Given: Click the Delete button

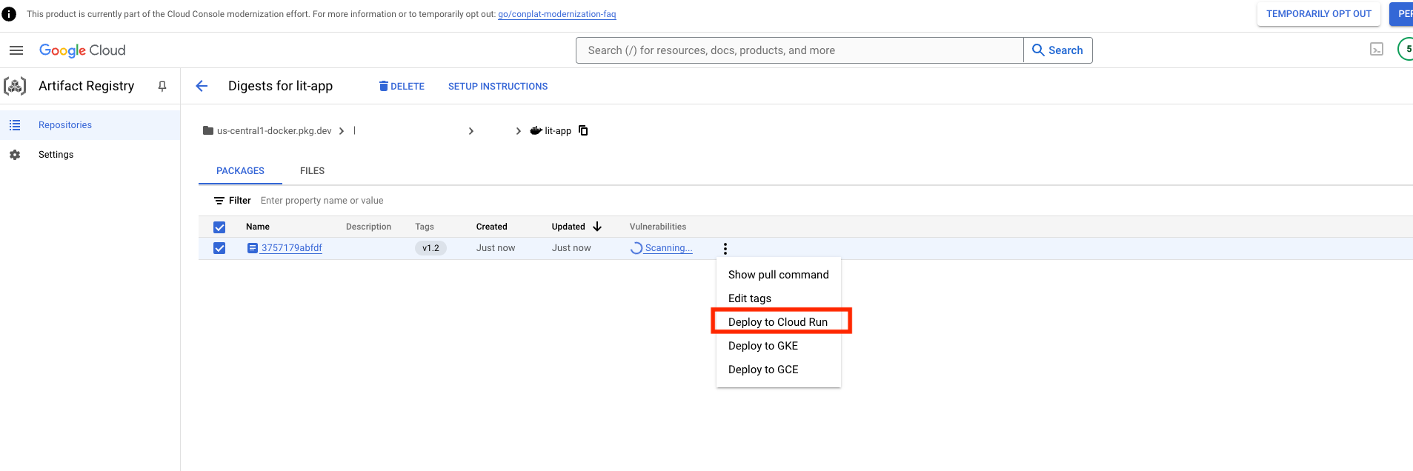Looking at the screenshot, I should (402, 87).
